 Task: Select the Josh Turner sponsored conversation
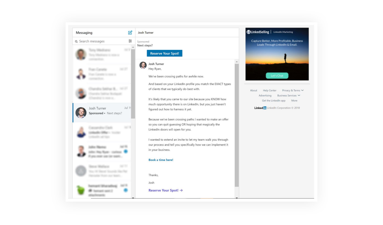pos(102,113)
